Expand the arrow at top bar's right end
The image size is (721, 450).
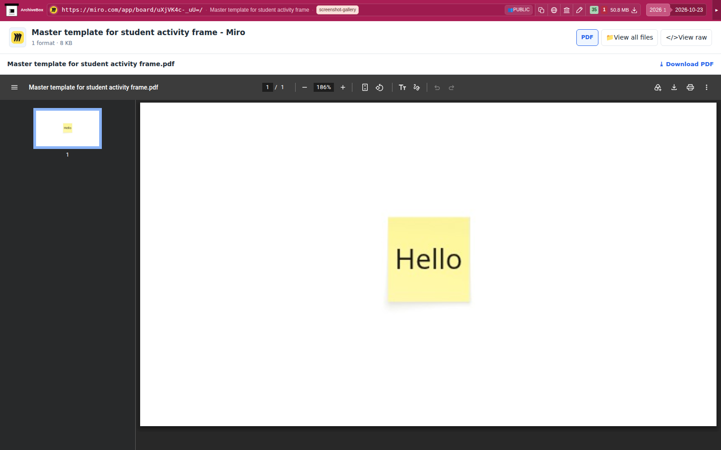[x=716, y=10]
